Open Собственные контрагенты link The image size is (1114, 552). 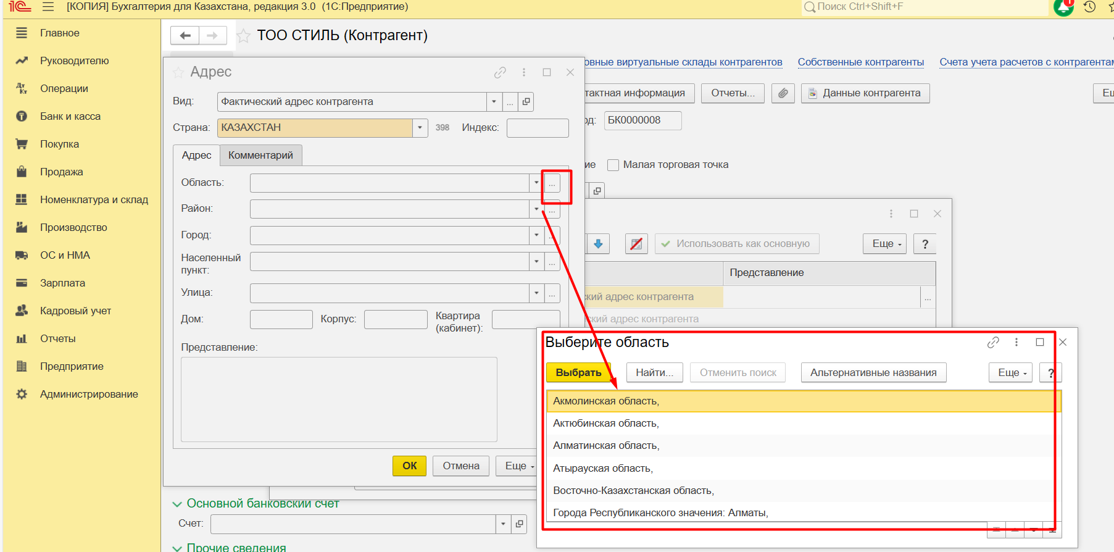tap(860, 62)
